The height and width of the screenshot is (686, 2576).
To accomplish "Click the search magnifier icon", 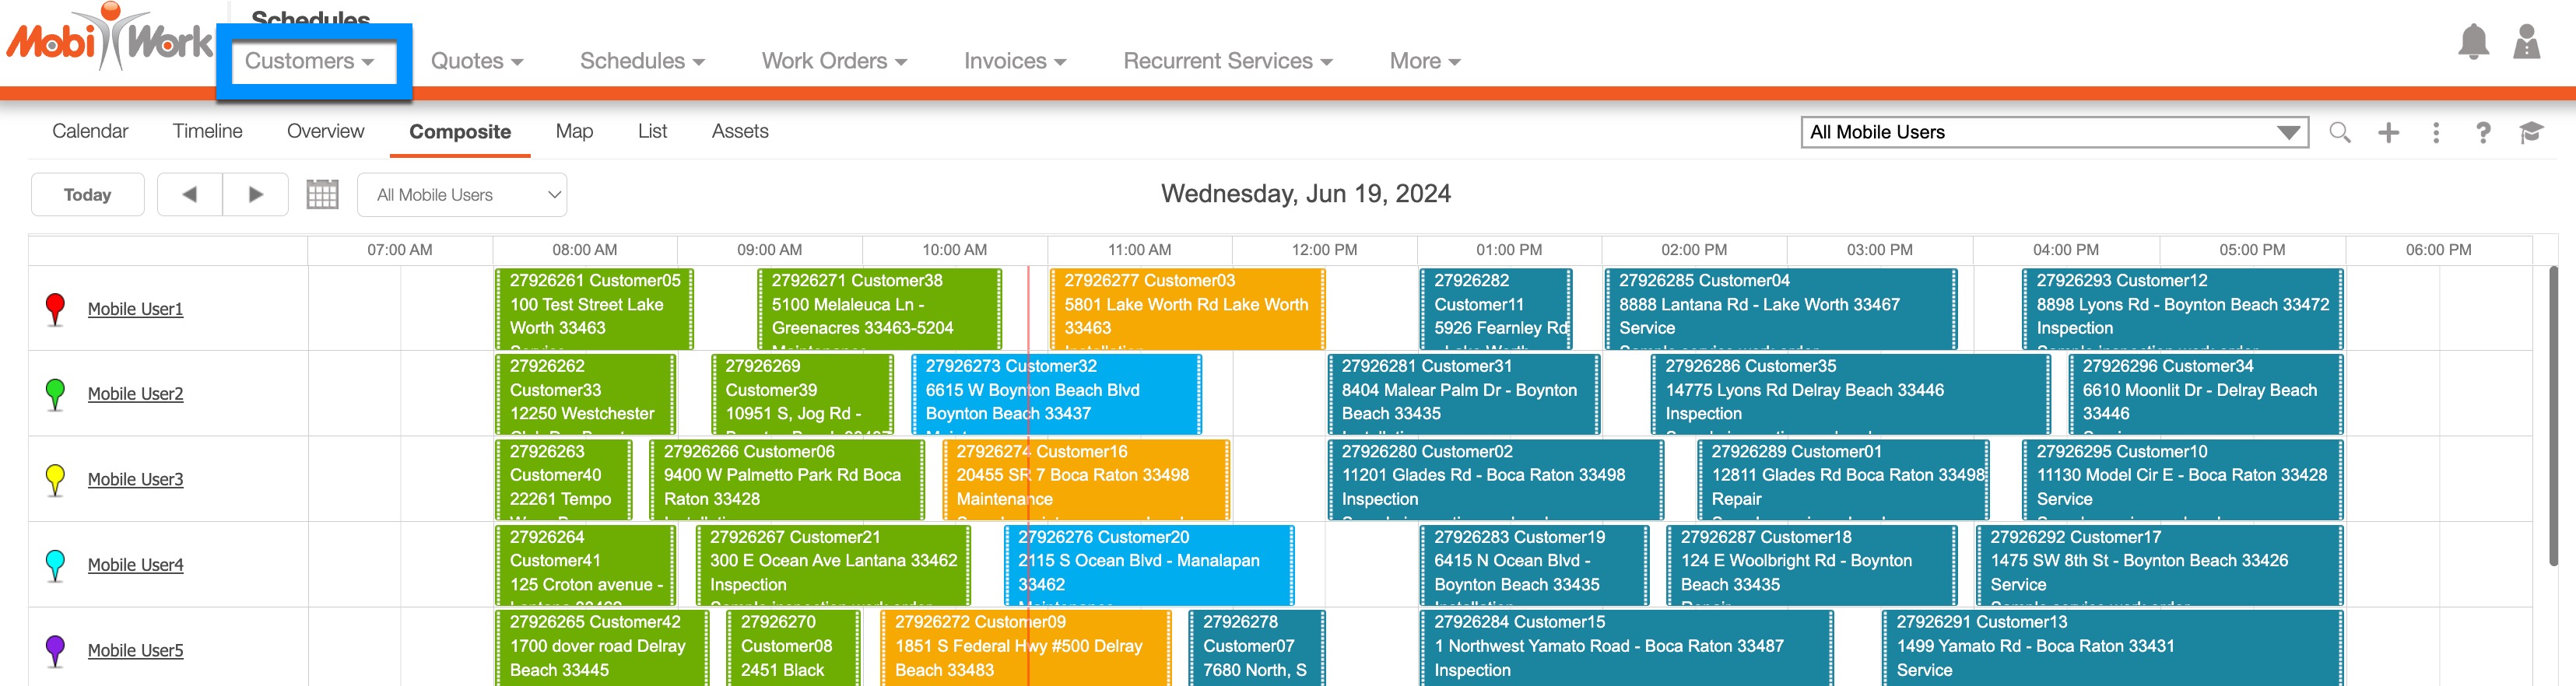I will pyautogui.click(x=2339, y=132).
